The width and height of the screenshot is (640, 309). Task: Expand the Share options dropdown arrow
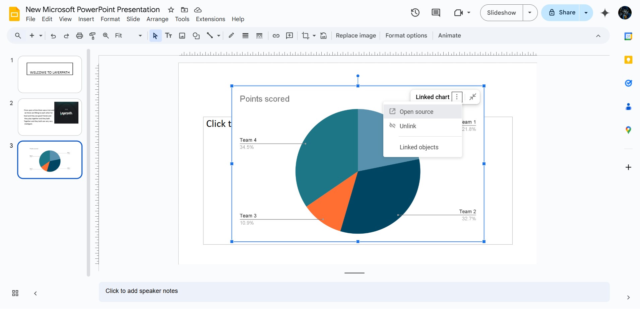point(586,13)
